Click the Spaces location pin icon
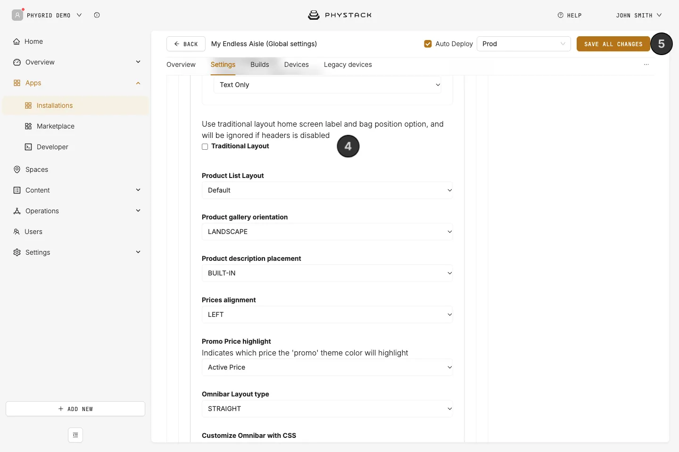The width and height of the screenshot is (679, 452). click(17, 169)
